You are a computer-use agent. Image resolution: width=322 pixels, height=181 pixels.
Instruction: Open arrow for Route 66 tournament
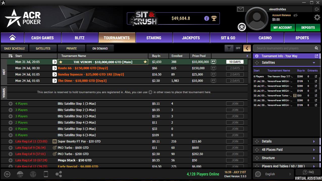[x=55, y=68]
